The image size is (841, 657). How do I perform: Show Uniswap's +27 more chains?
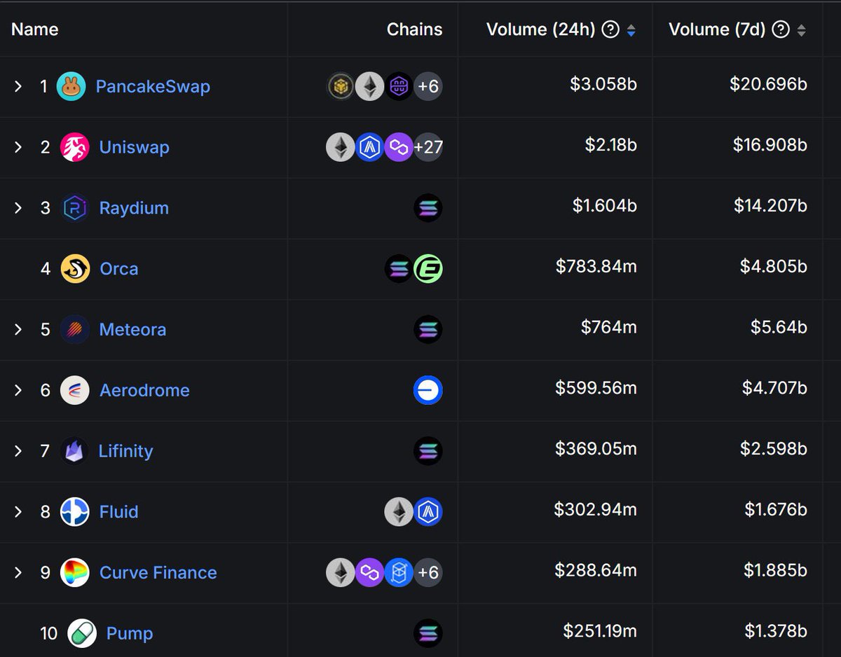(428, 147)
